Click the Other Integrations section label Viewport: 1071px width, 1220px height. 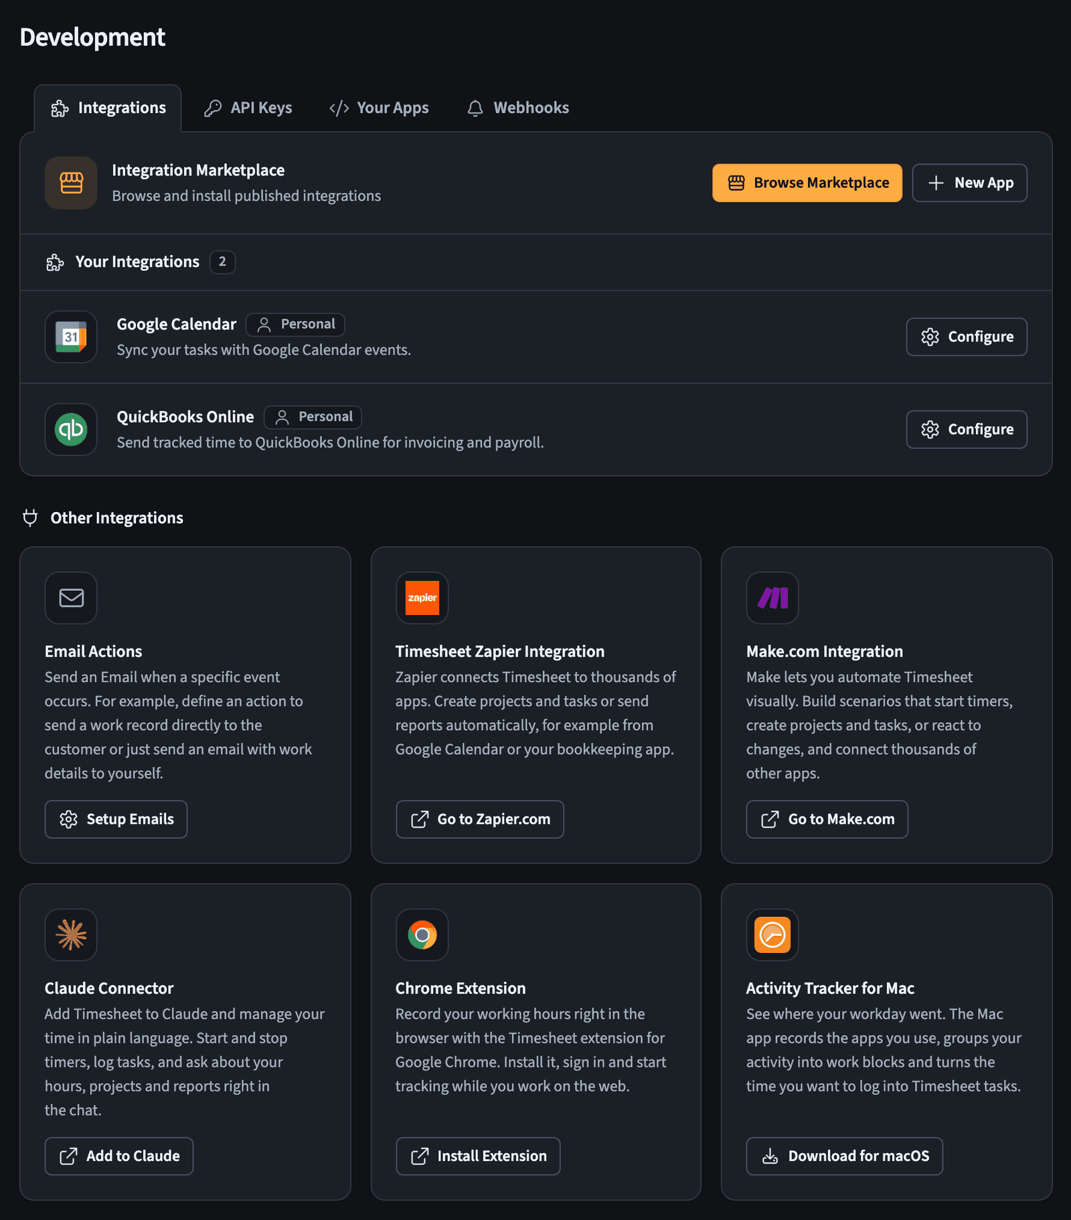116,518
